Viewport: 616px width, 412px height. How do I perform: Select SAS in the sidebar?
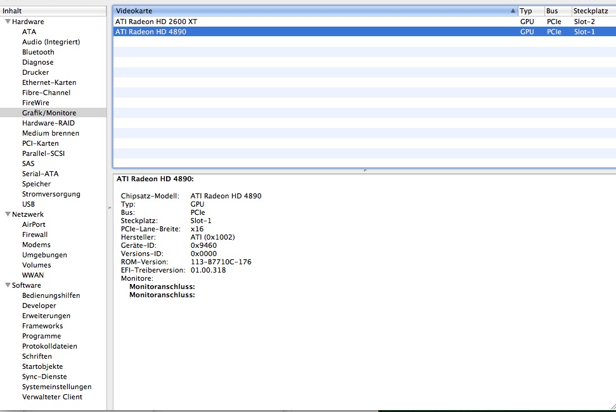pos(29,164)
